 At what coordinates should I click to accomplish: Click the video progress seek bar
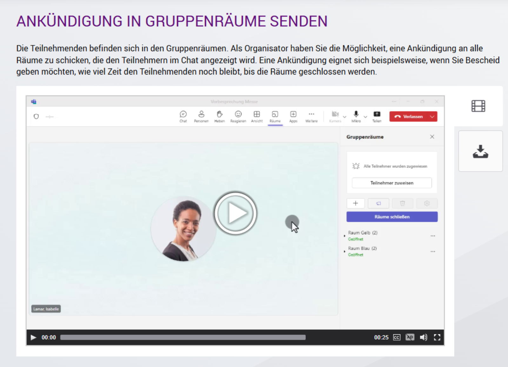(183, 338)
